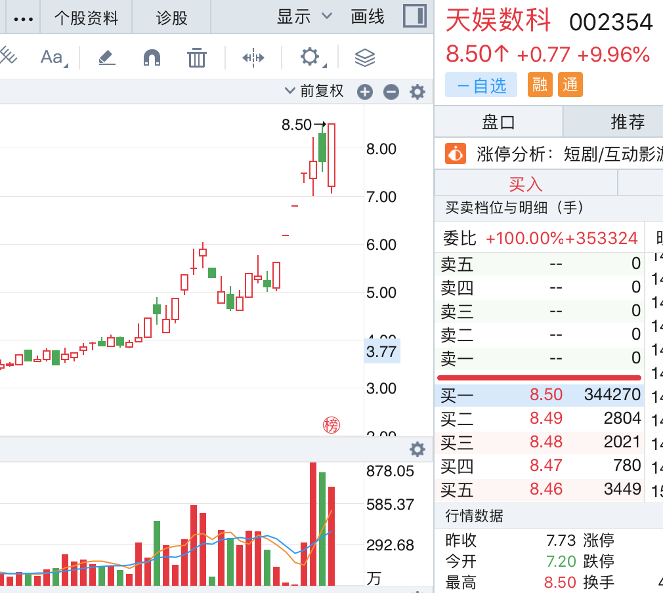663x593 pixels.
Task: Click the 画线 draw line button
Action: tap(368, 16)
